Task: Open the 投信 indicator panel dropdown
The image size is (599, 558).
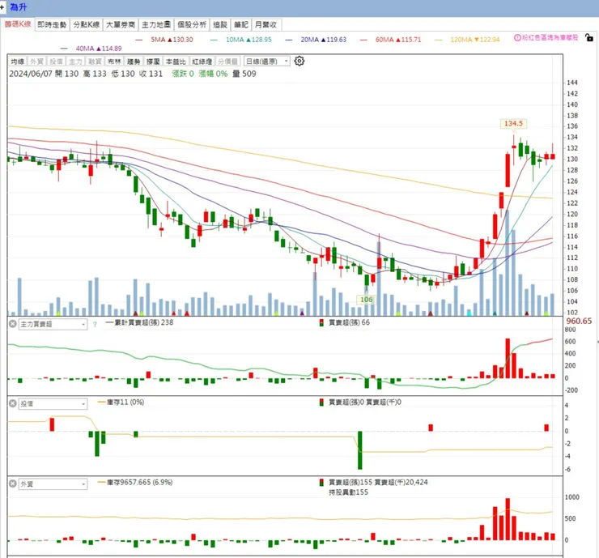Action: pyautogui.click(x=53, y=404)
